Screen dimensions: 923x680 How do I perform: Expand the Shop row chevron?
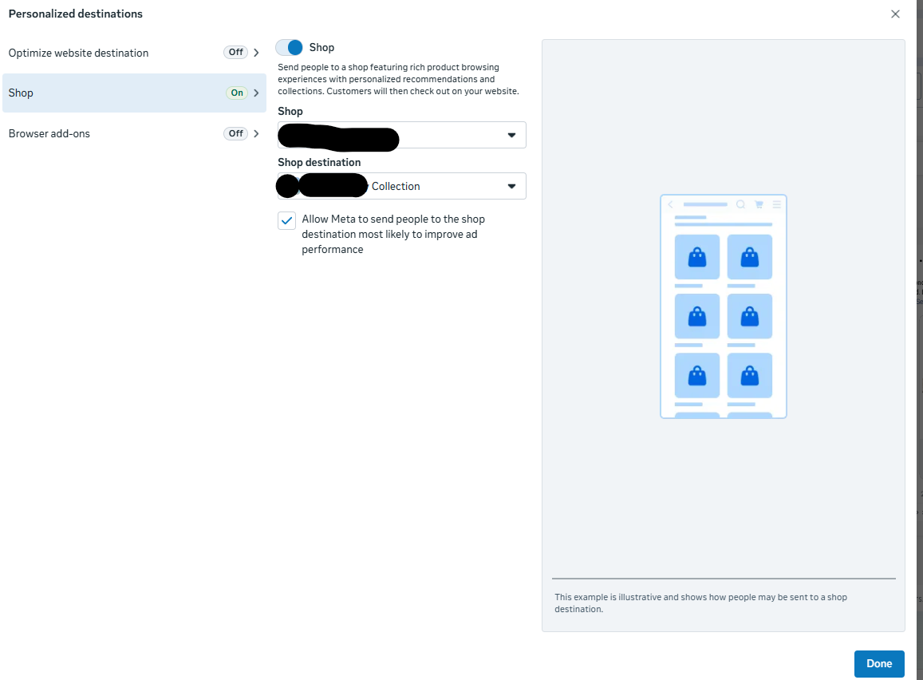(x=256, y=93)
